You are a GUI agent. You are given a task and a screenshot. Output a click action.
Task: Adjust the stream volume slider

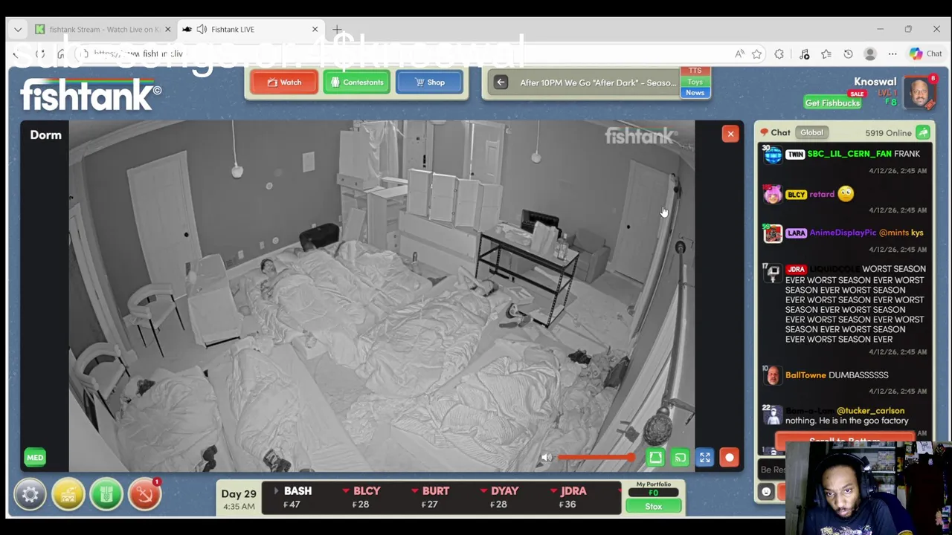tap(597, 458)
